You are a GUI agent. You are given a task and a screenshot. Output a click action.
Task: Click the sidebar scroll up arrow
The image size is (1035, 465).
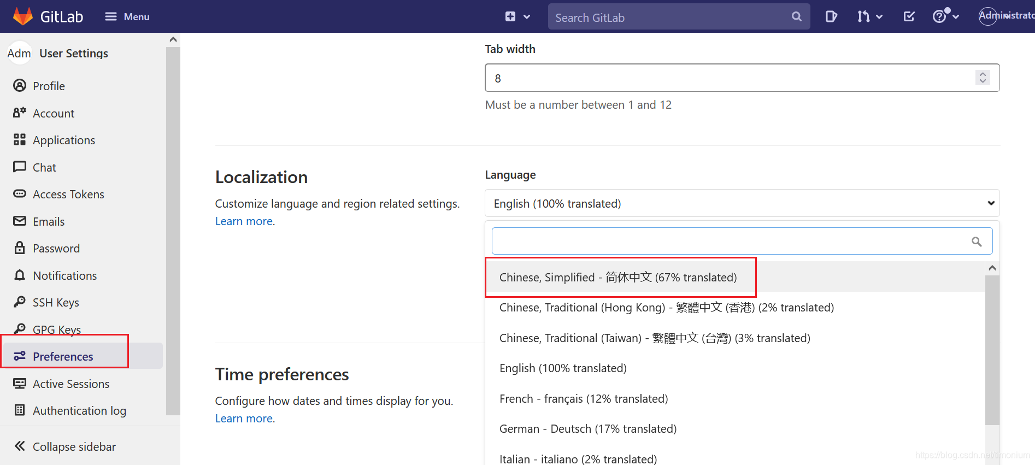coord(173,39)
